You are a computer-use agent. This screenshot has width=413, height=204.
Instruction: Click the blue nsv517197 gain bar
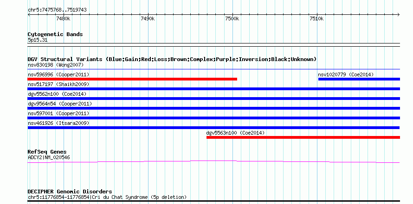click(x=213, y=89)
